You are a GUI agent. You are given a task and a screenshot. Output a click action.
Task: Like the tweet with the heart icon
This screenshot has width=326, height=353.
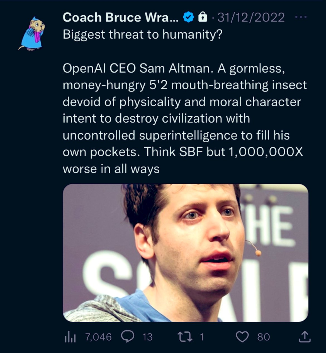(242, 337)
